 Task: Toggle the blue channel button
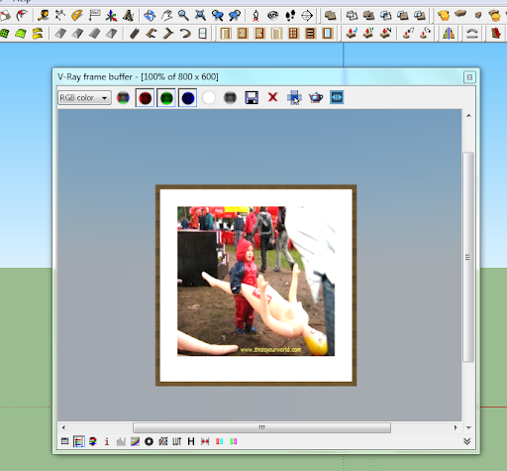pyautogui.click(x=188, y=98)
